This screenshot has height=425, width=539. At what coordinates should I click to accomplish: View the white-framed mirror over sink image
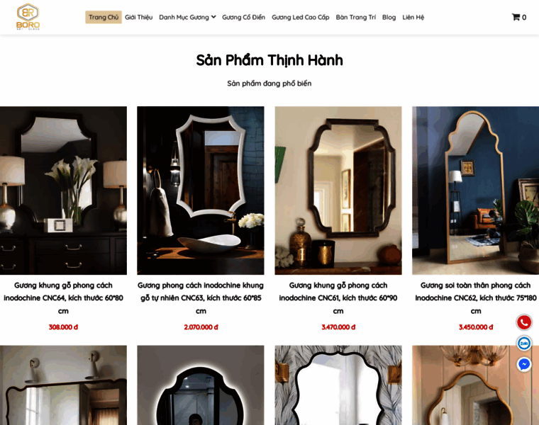[x=201, y=191]
